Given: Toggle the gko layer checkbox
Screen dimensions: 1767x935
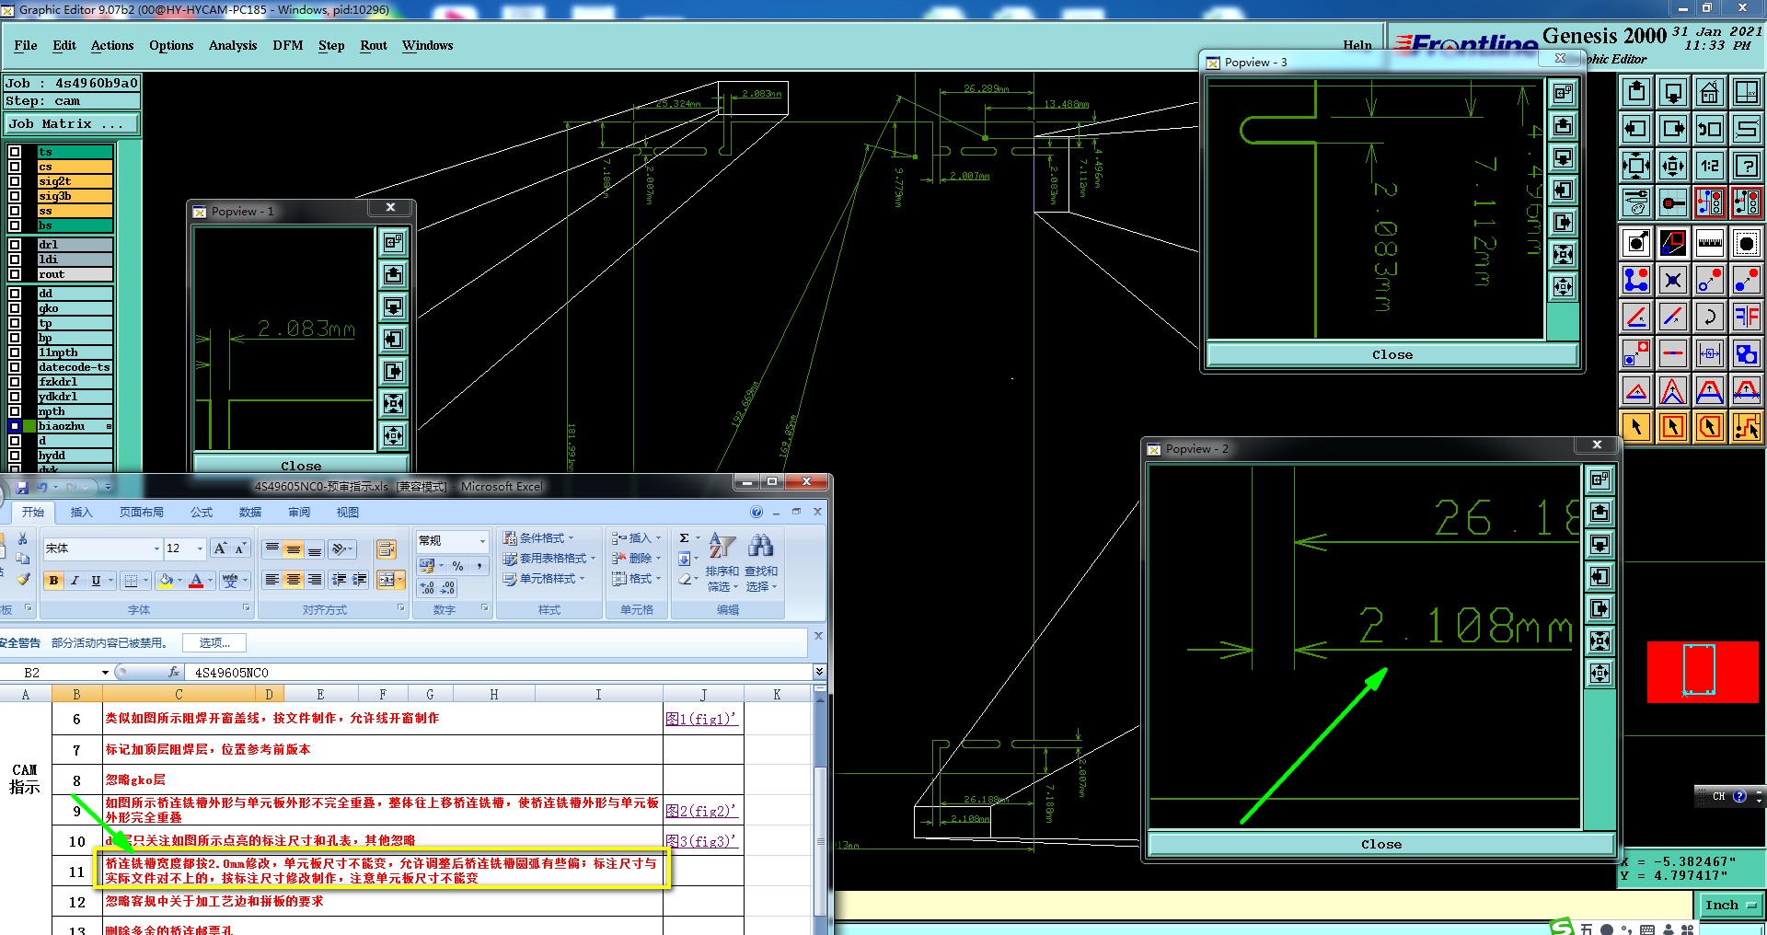Looking at the screenshot, I should coord(15,308).
